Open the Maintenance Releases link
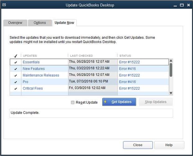The height and width of the screenshot is (156, 193). [41, 75]
